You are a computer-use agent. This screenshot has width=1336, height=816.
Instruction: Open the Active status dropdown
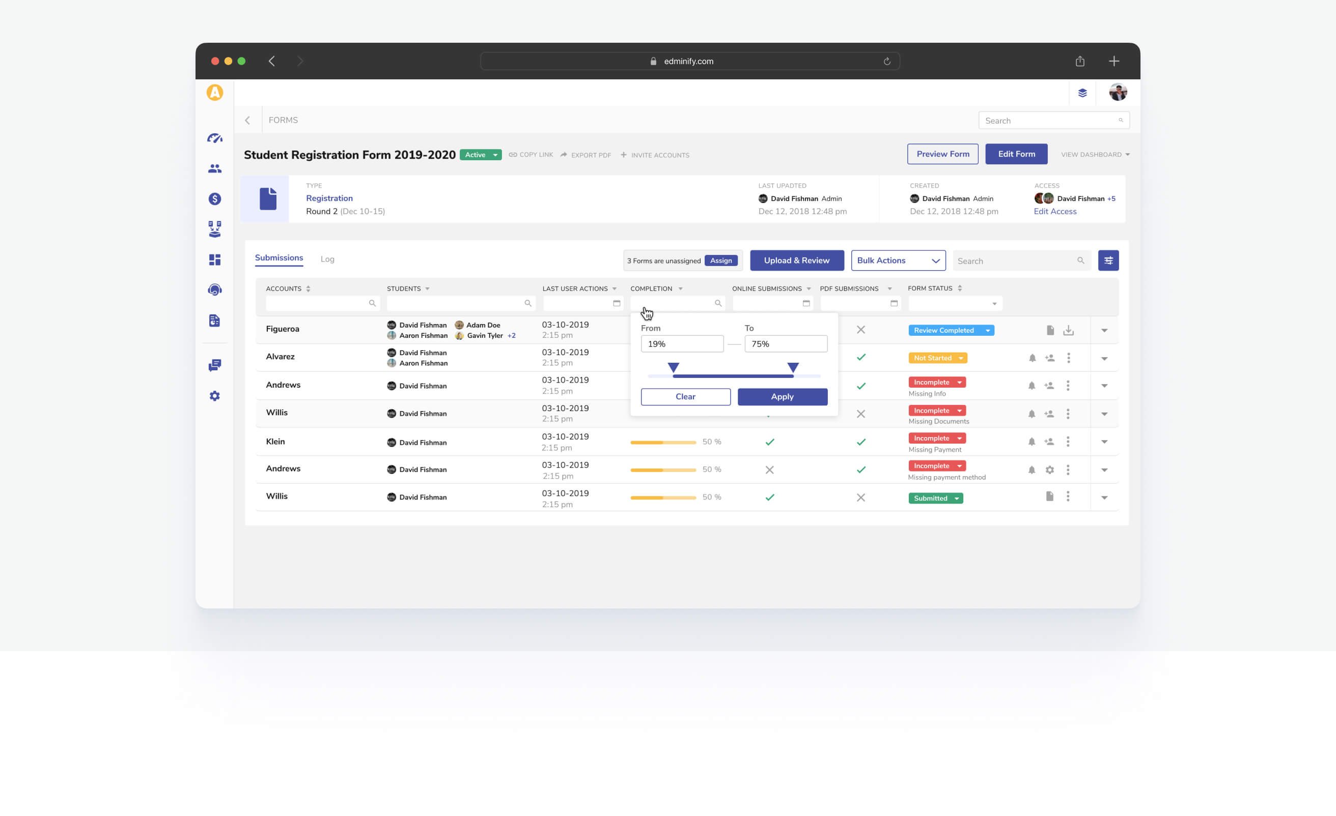pos(494,155)
